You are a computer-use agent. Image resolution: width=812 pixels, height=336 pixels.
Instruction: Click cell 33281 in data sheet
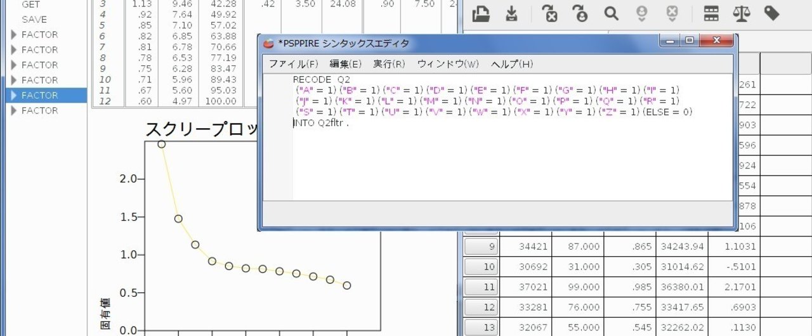pyautogui.click(x=525, y=307)
